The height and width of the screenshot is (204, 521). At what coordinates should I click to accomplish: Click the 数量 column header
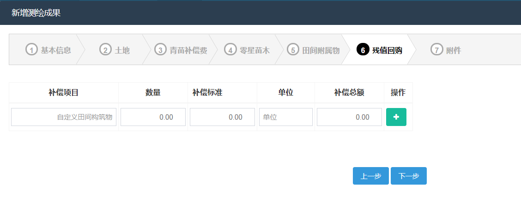(153, 93)
